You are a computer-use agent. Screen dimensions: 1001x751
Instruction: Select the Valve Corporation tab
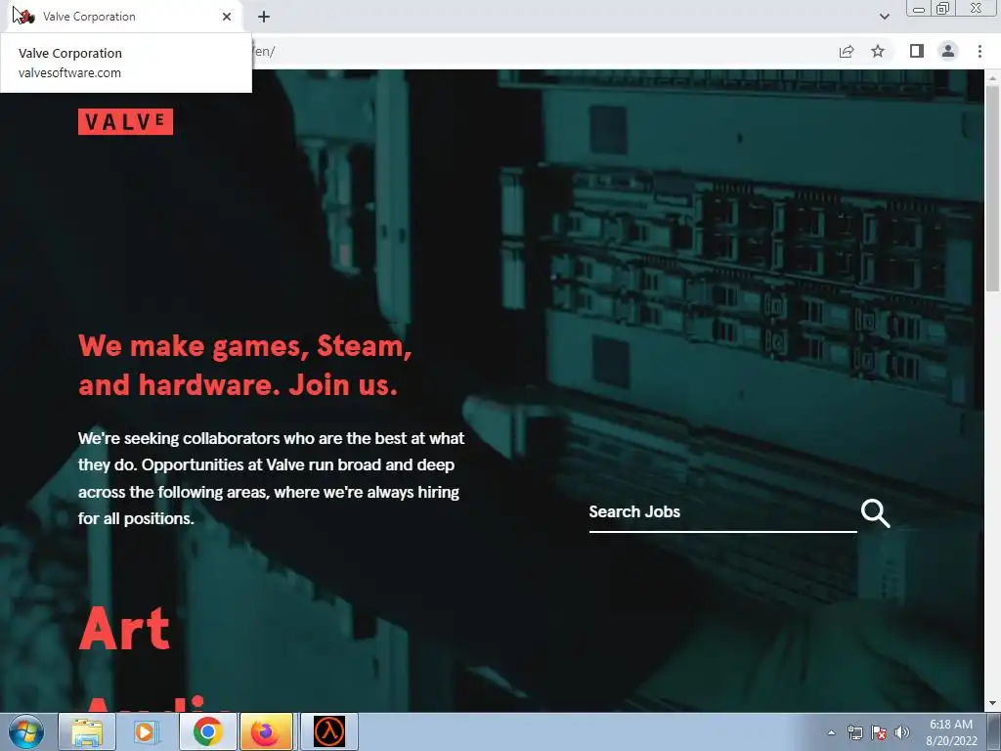click(x=124, y=17)
